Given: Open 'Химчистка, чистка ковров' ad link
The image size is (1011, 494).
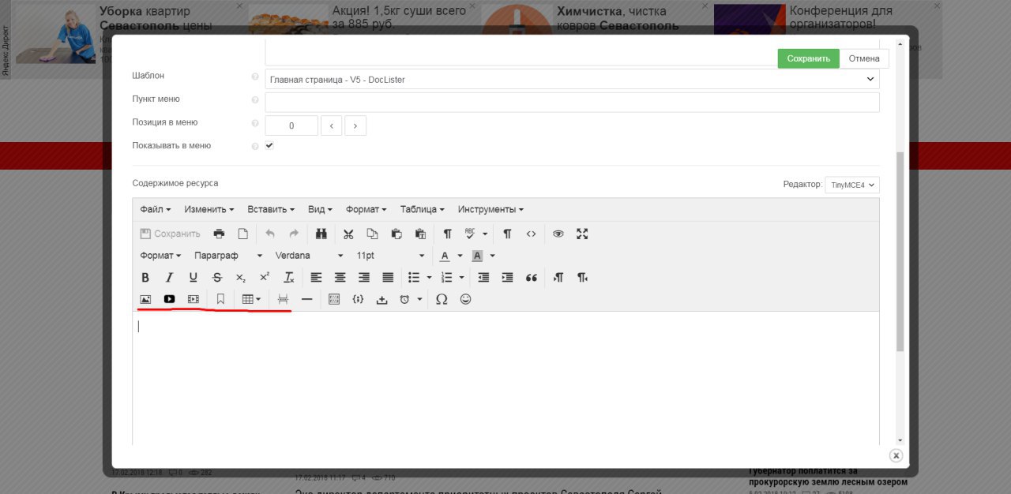Looking at the screenshot, I should 618,18.
